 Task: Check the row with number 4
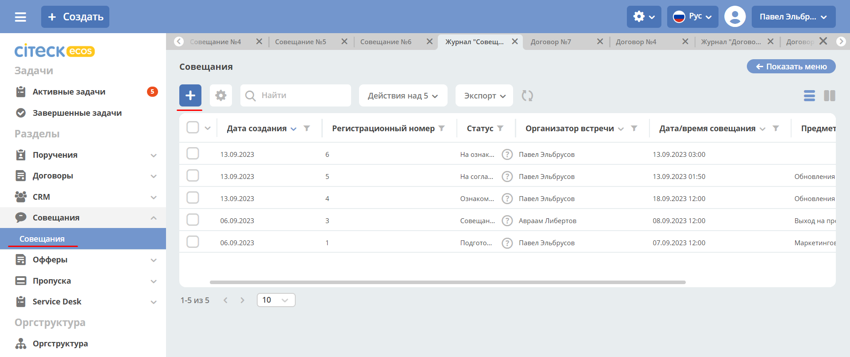pyautogui.click(x=193, y=197)
